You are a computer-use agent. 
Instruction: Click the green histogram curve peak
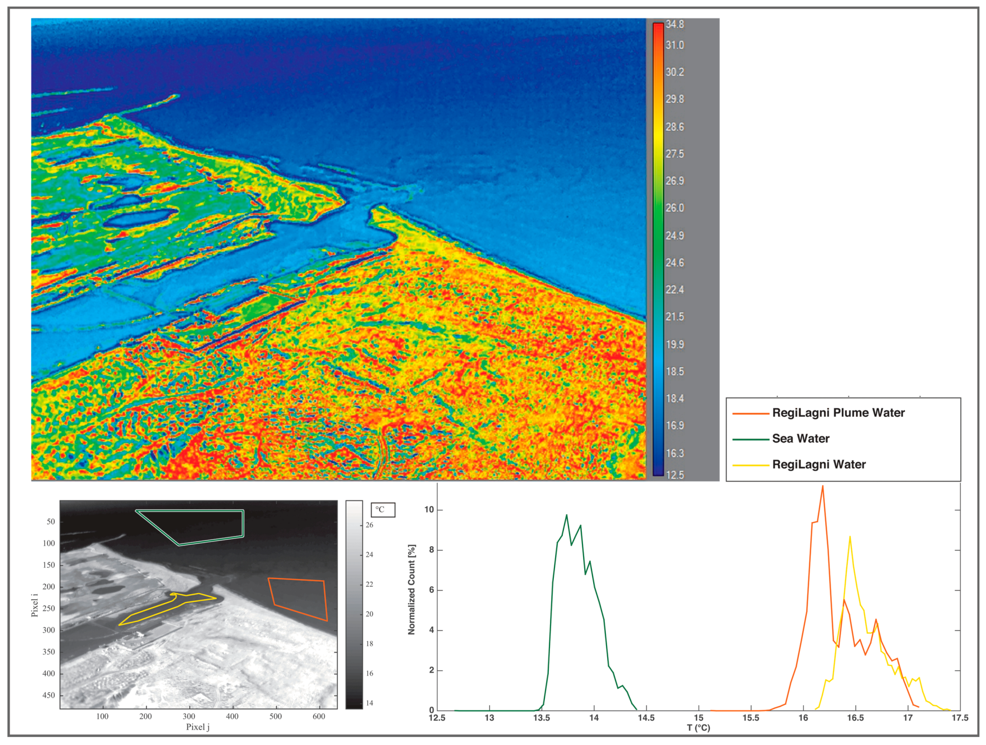tap(567, 515)
